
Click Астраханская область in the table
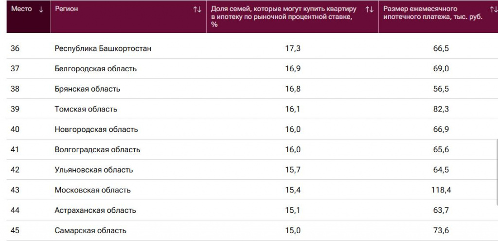[x=95, y=210]
